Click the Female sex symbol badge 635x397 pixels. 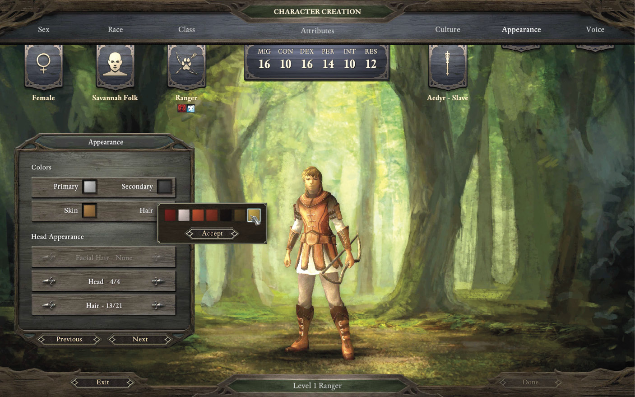pos(43,66)
